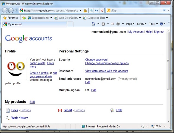Expand the Safety dropdown menu
174x133 pixels.
141,24
